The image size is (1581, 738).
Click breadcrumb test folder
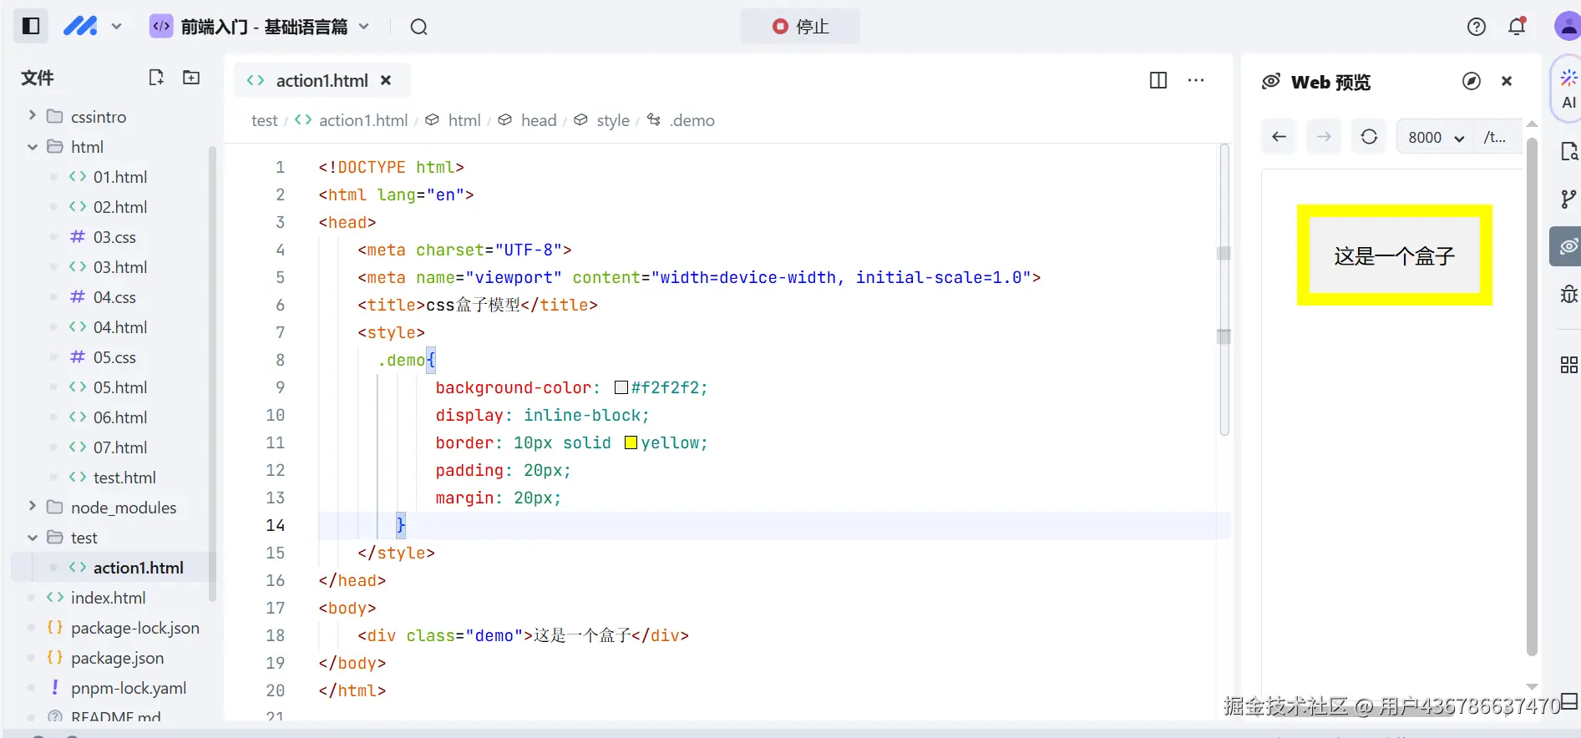pos(264,120)
